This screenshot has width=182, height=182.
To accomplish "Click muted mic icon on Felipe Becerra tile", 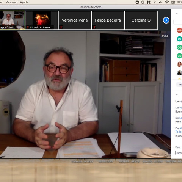I will 94,27.
